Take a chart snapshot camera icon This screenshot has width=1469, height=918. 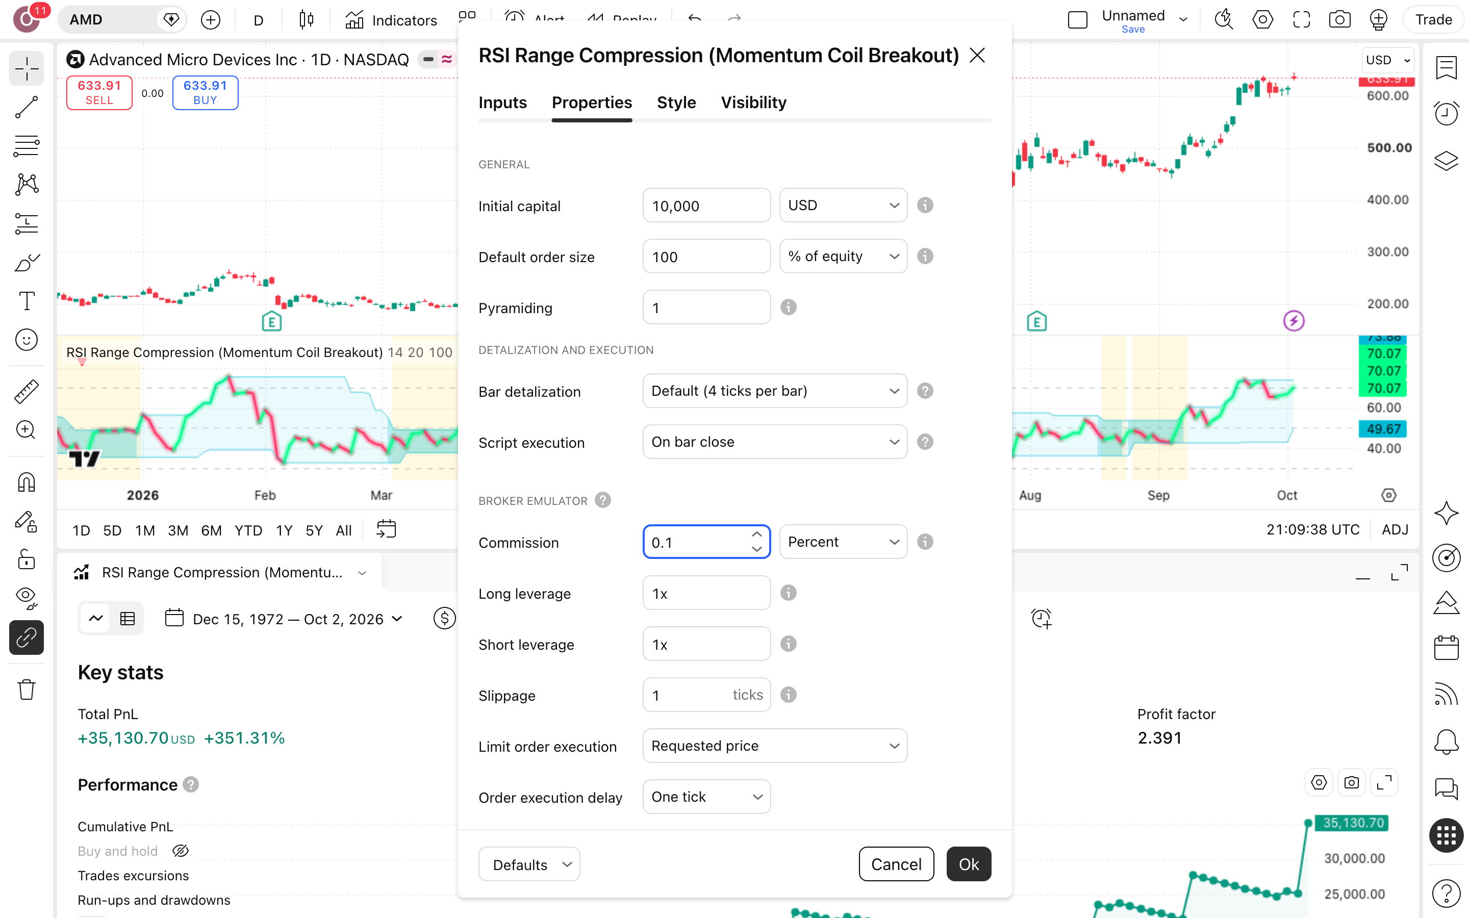click(1339, 20)
